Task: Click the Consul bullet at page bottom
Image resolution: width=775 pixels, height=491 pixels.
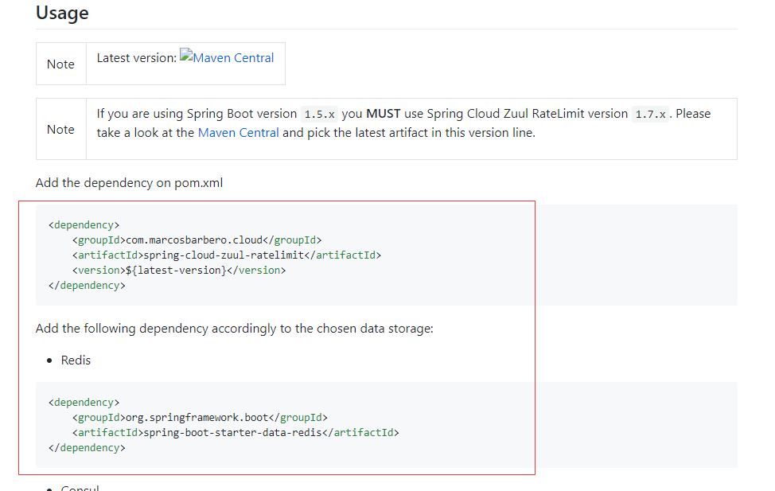Action: (80, 488)
